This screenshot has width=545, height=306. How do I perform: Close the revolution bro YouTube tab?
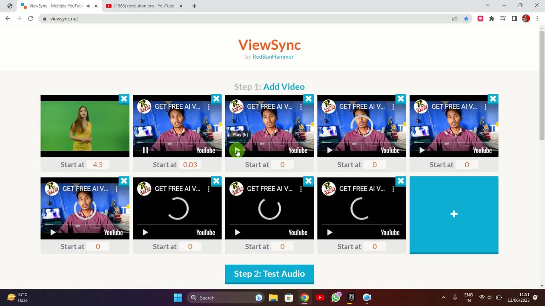click(x=181, y=6)
